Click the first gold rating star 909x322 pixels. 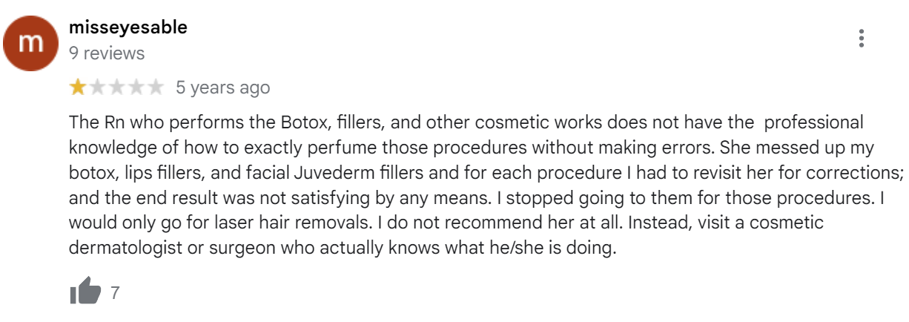78,88
